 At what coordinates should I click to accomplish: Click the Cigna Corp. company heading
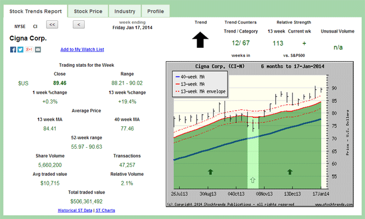tap(28, 38)
